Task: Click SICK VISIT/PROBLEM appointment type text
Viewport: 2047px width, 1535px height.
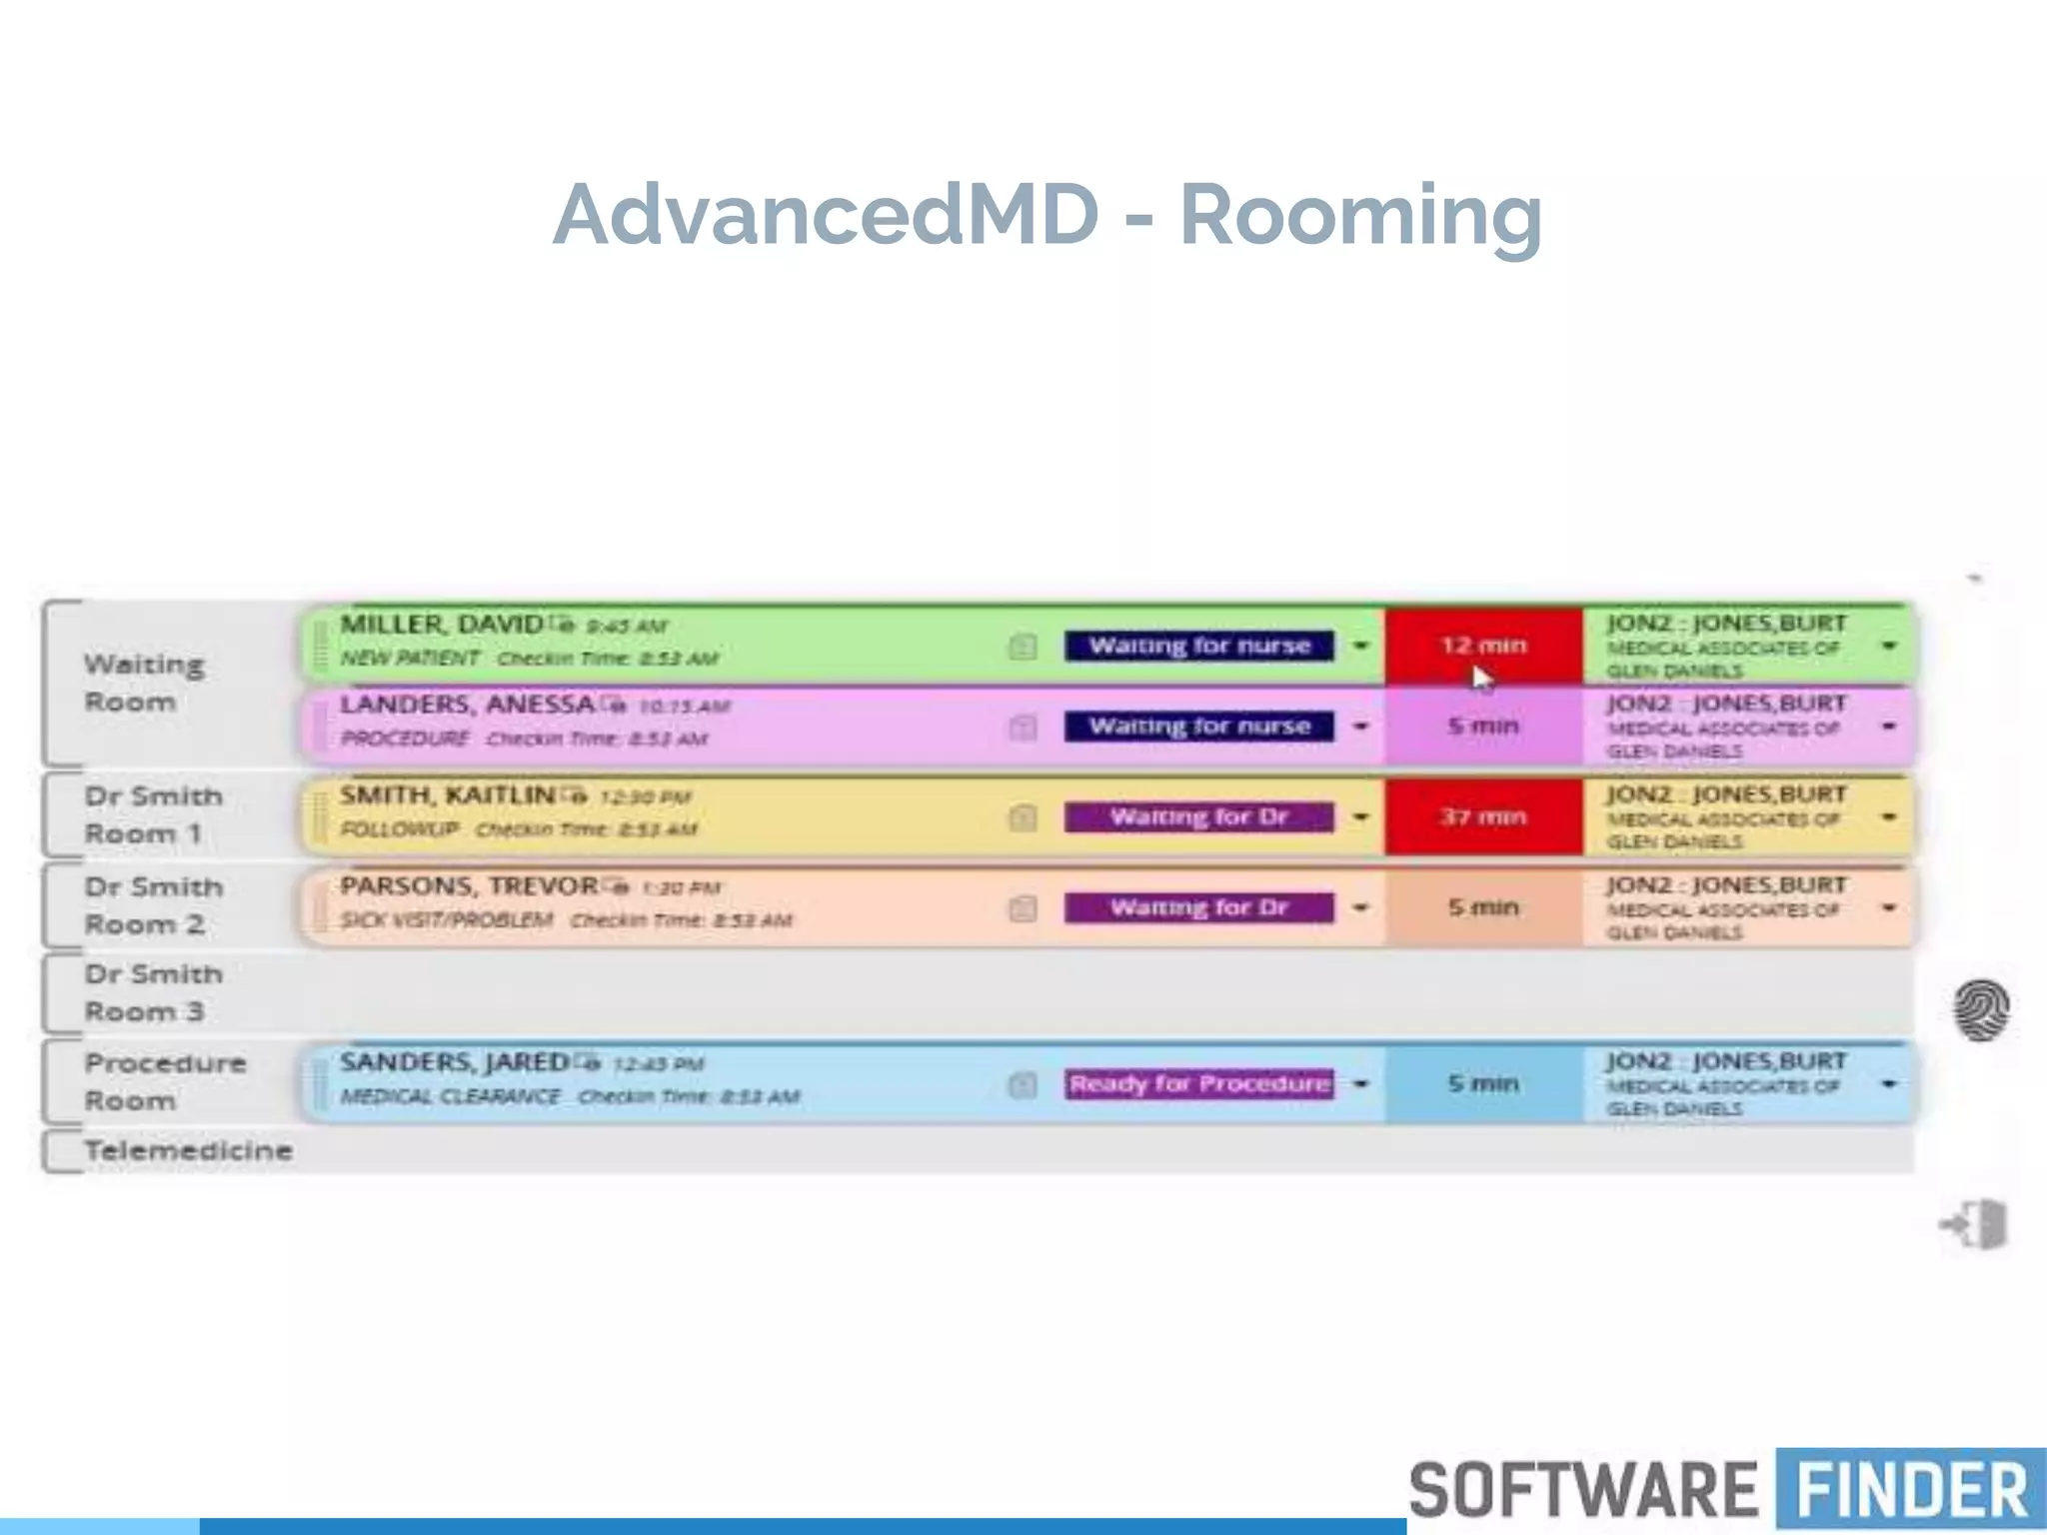Action: [446, 920]
